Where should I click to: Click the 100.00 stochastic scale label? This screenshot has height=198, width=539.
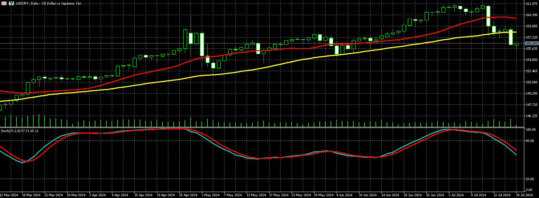pyautogui.click(x=531, y=130)
